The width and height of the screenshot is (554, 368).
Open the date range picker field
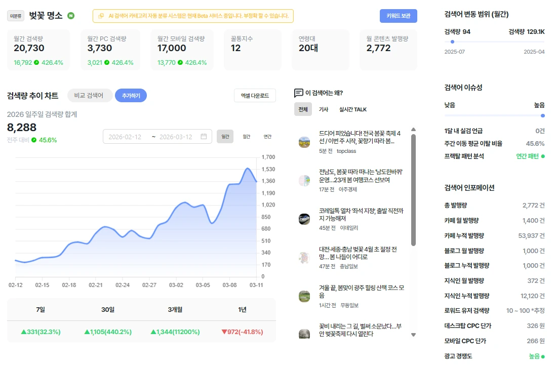tap(157, 137)
